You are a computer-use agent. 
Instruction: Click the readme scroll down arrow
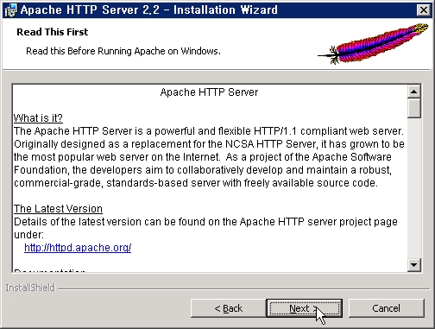pos(414,265)
